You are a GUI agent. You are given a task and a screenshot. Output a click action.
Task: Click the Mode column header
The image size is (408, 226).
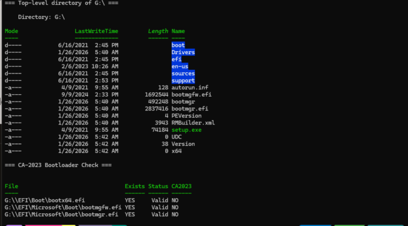tap(12, 31)
